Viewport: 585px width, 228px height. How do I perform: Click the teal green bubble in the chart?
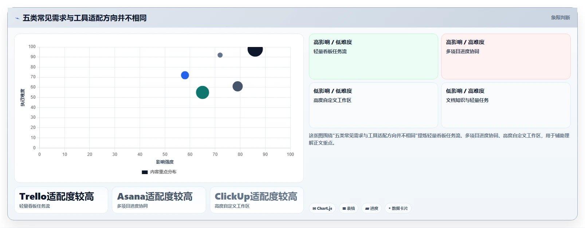[203, 92]
